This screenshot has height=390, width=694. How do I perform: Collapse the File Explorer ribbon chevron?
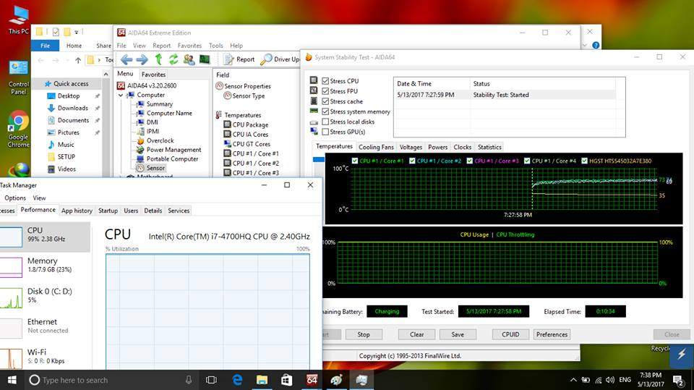pos(584,45)
